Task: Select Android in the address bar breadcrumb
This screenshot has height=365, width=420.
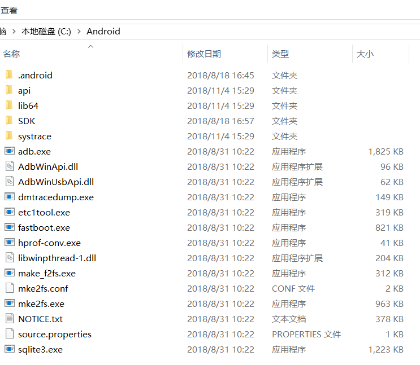Action: pyautogui.click(x=103, y=32)
